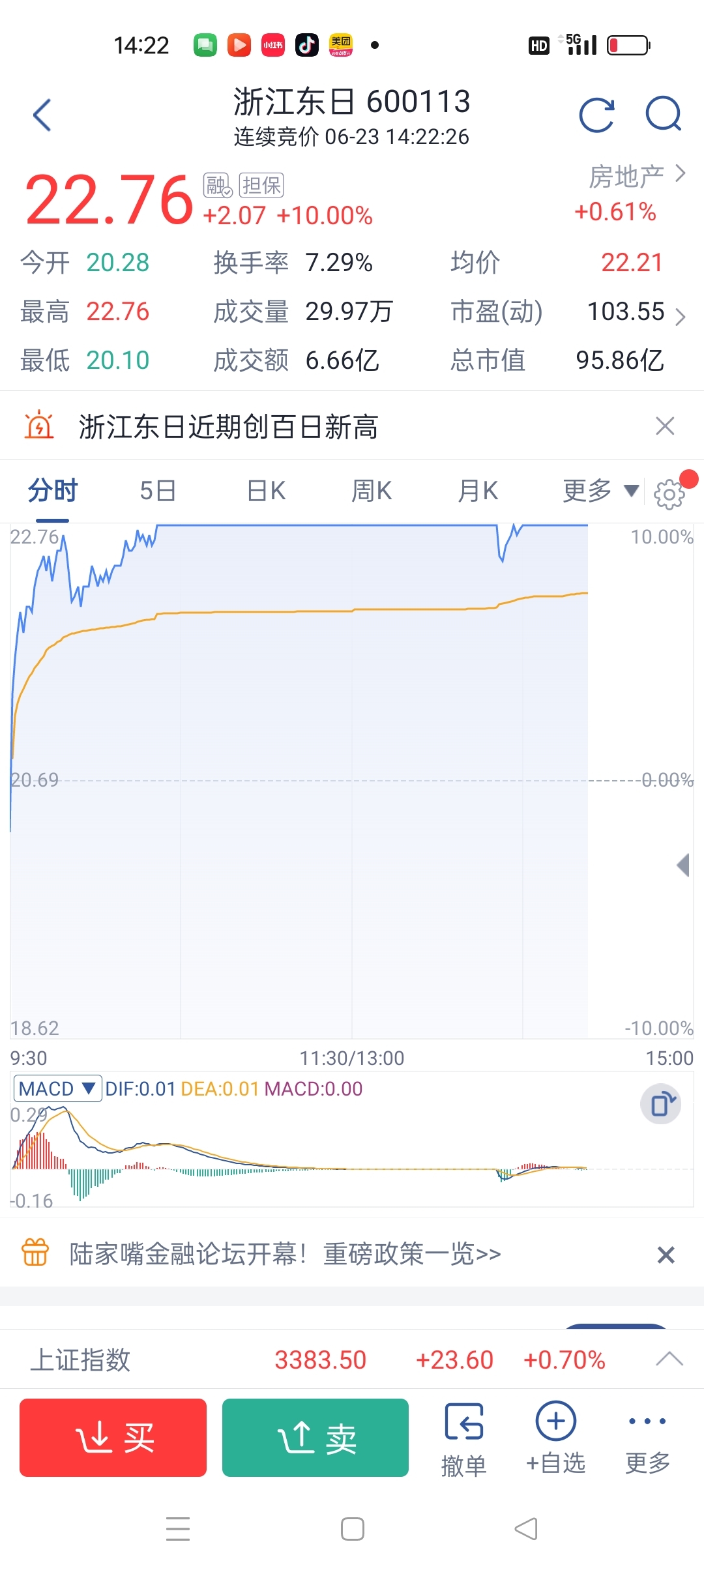Open the stock search magnifier
Viewport: 704px width, 1572px height.
[x=664, y=114]
